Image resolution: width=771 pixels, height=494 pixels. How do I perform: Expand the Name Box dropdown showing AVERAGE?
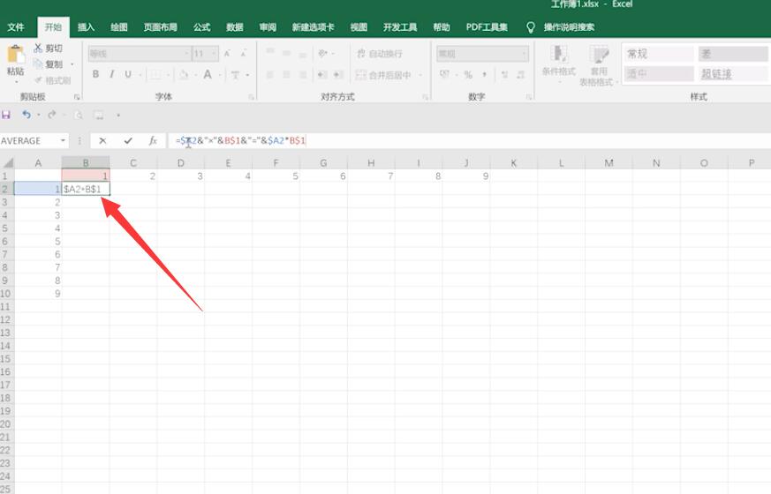point(63,141)
